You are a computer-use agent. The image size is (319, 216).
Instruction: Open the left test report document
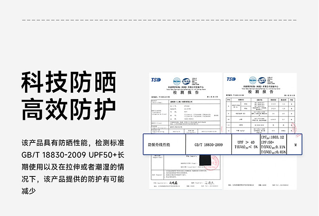(x=186, y=111)
